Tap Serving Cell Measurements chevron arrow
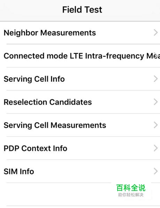Viewport: 160px width, 208px height. click(156, 125)
